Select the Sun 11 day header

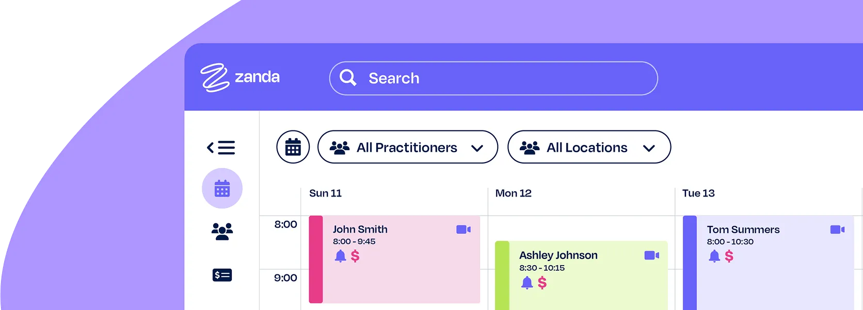click(325, 193)
